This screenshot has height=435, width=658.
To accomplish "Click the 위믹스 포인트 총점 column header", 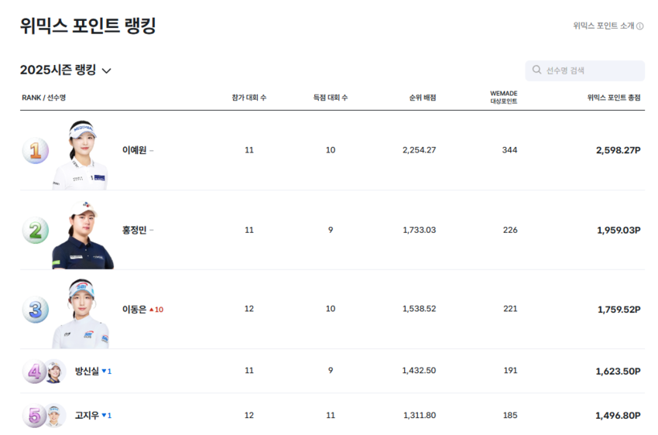I will click(x=613, y=98).
